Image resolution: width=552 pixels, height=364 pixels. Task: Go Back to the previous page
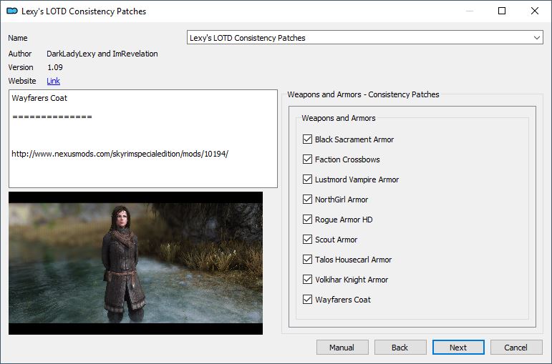pos(400,348)
